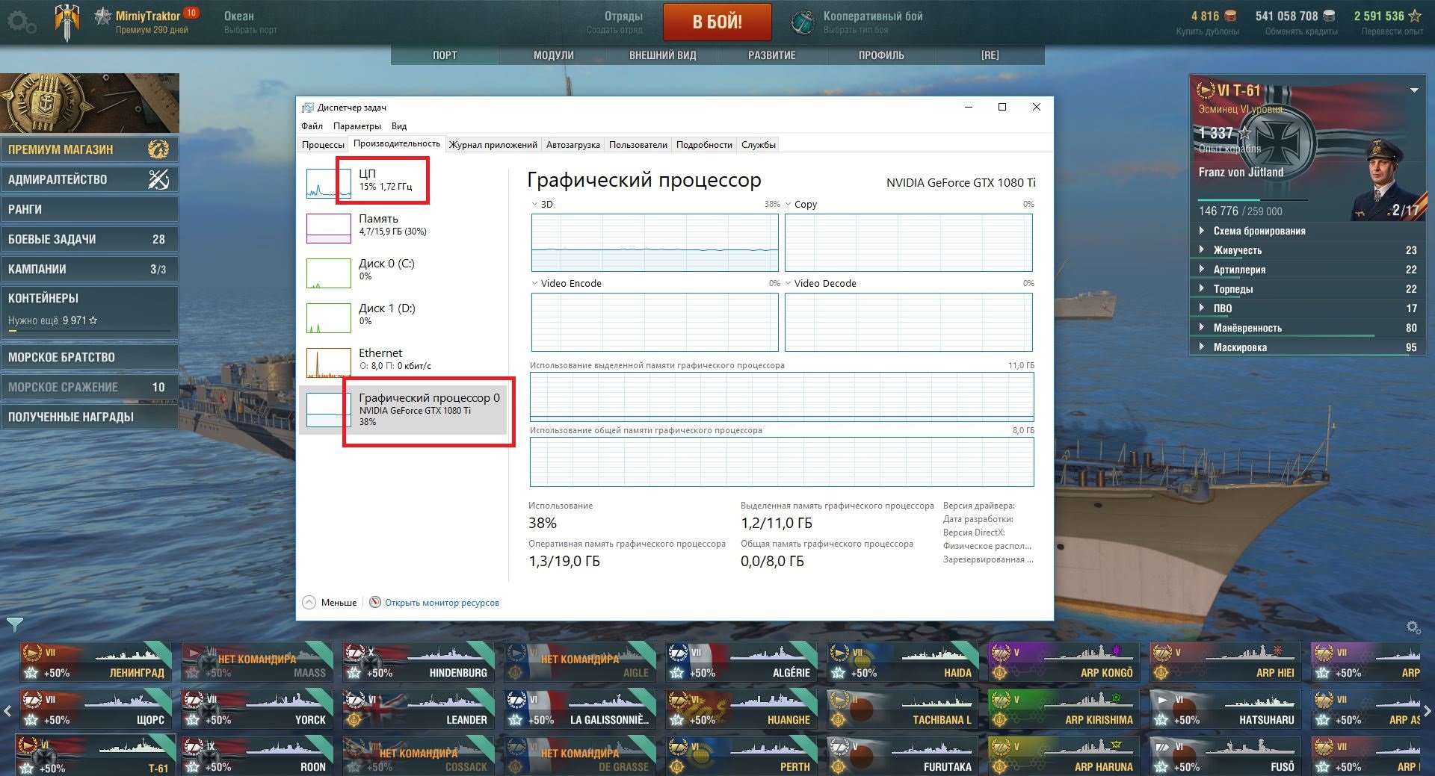Open the РАНГИ button

89,209
